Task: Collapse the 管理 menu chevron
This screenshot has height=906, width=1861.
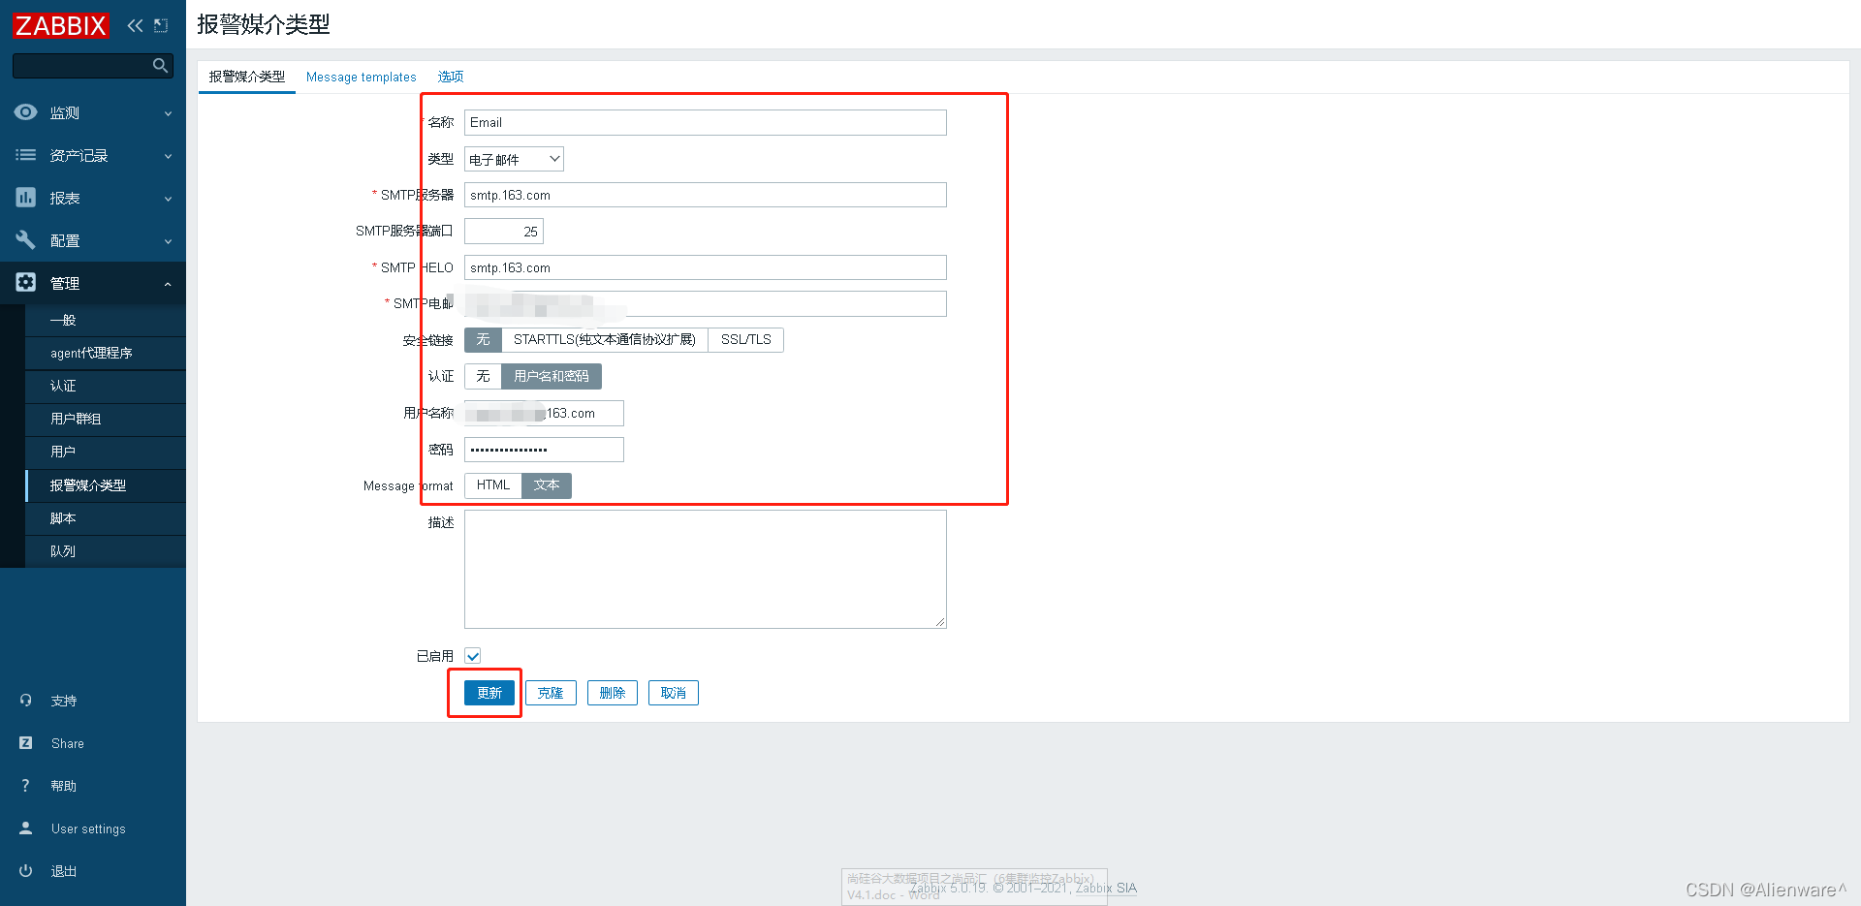Action: coord(168,284)
